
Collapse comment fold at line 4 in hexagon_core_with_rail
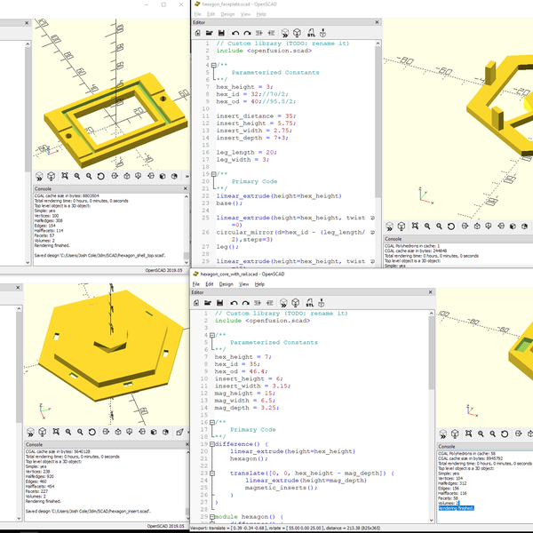[x=212, y=335]
